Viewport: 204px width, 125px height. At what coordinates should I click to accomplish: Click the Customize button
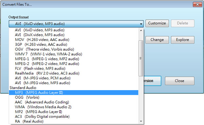(157, 24)
